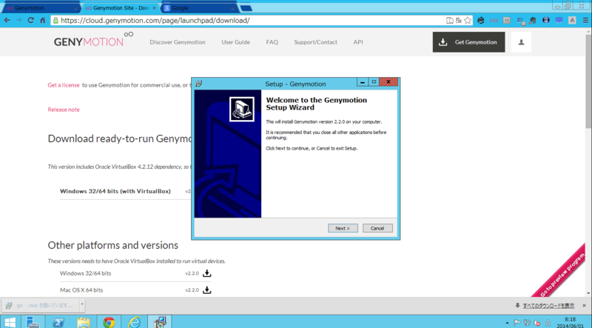Go to the browser home page
Screen dimensions: 592x328
coord(42,21)
